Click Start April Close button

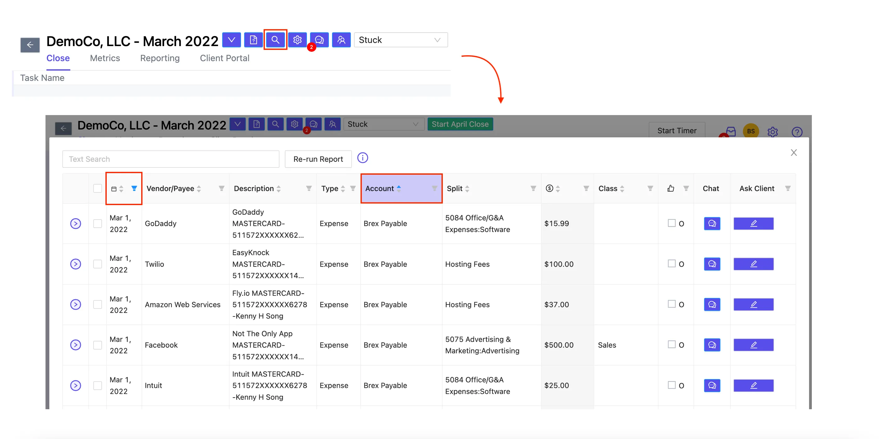click(460, 124)
